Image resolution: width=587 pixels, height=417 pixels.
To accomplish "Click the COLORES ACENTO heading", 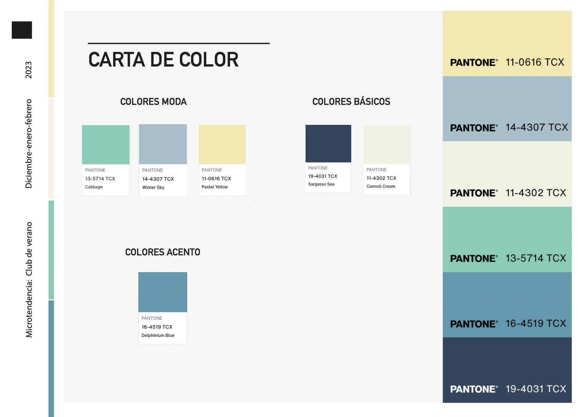I will pyautogui.click(x=162, y=252).
